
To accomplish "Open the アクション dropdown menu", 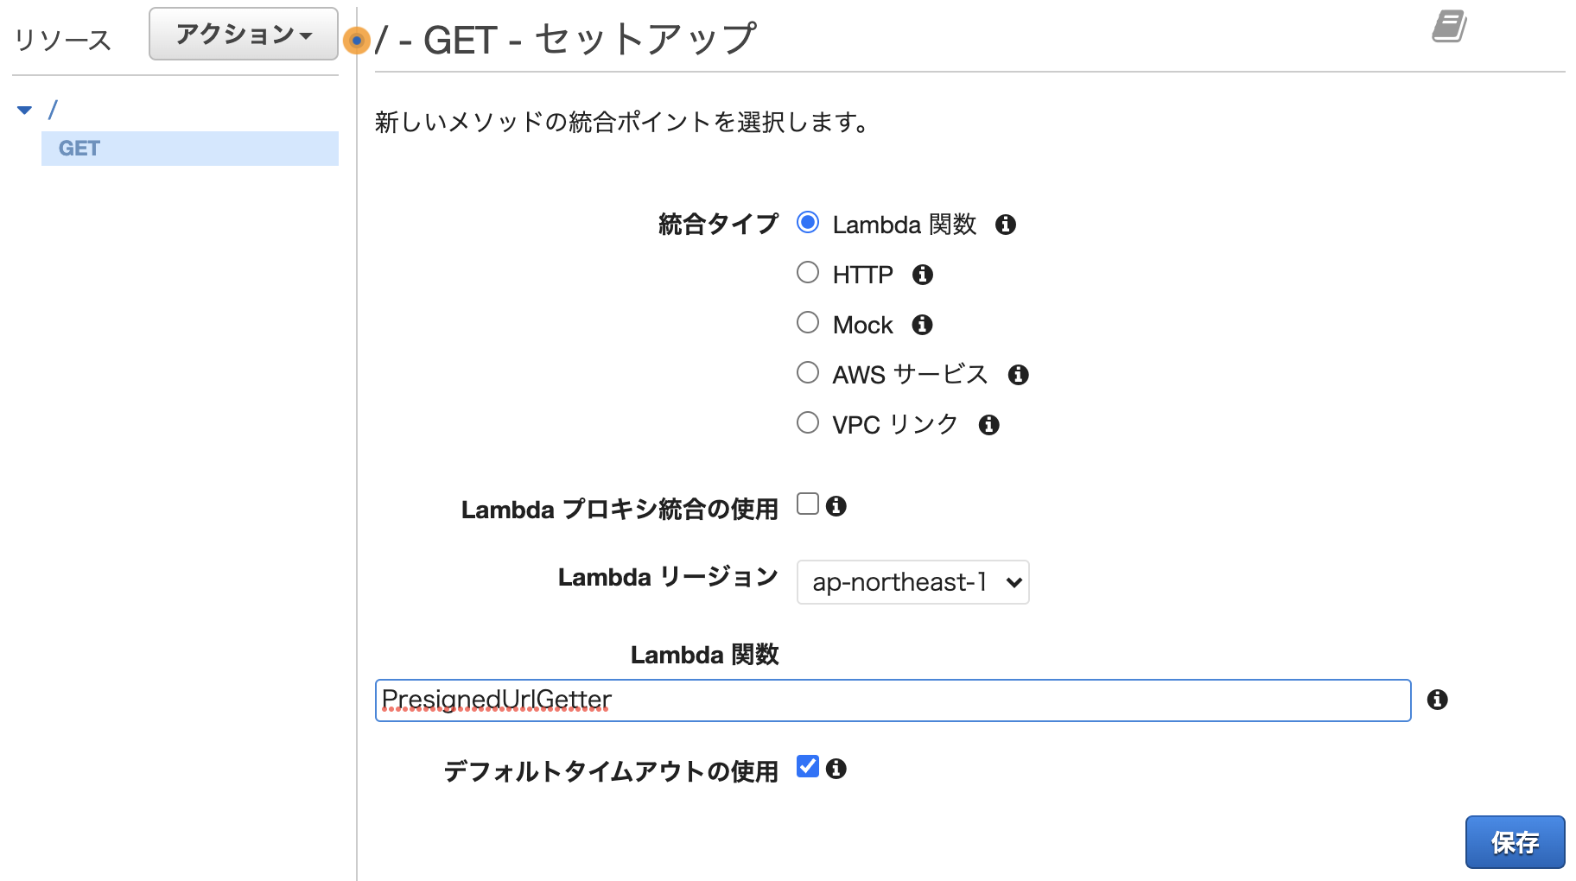I will pos(243,34).
